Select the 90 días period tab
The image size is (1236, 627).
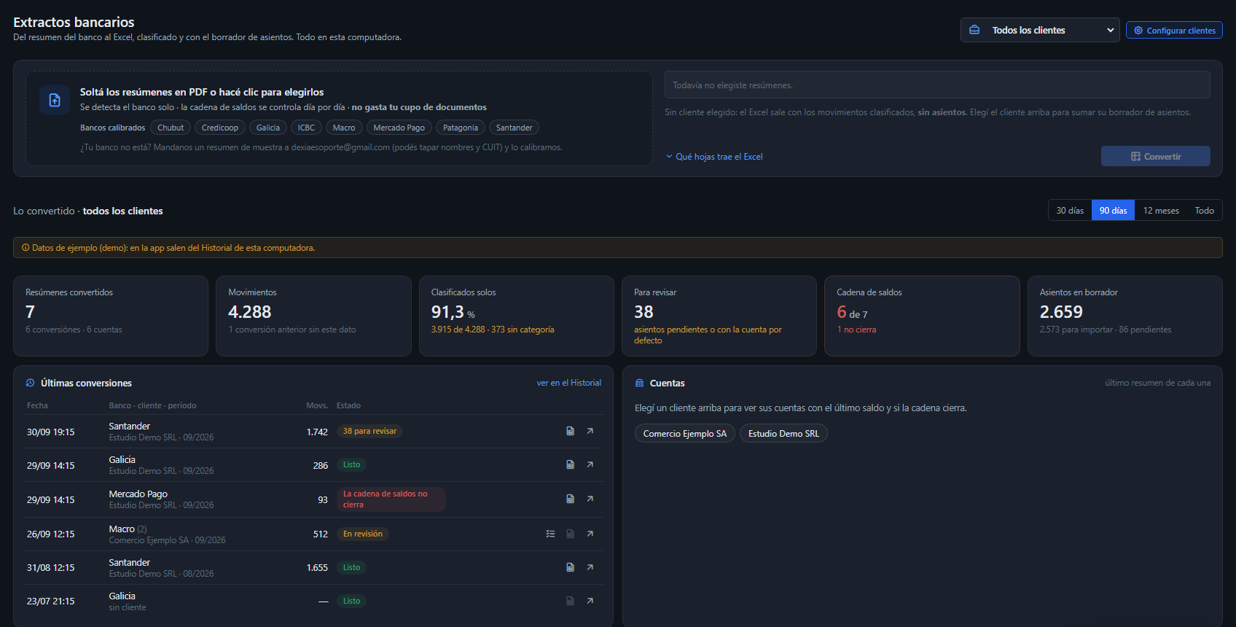click(x=1113, y=211)
